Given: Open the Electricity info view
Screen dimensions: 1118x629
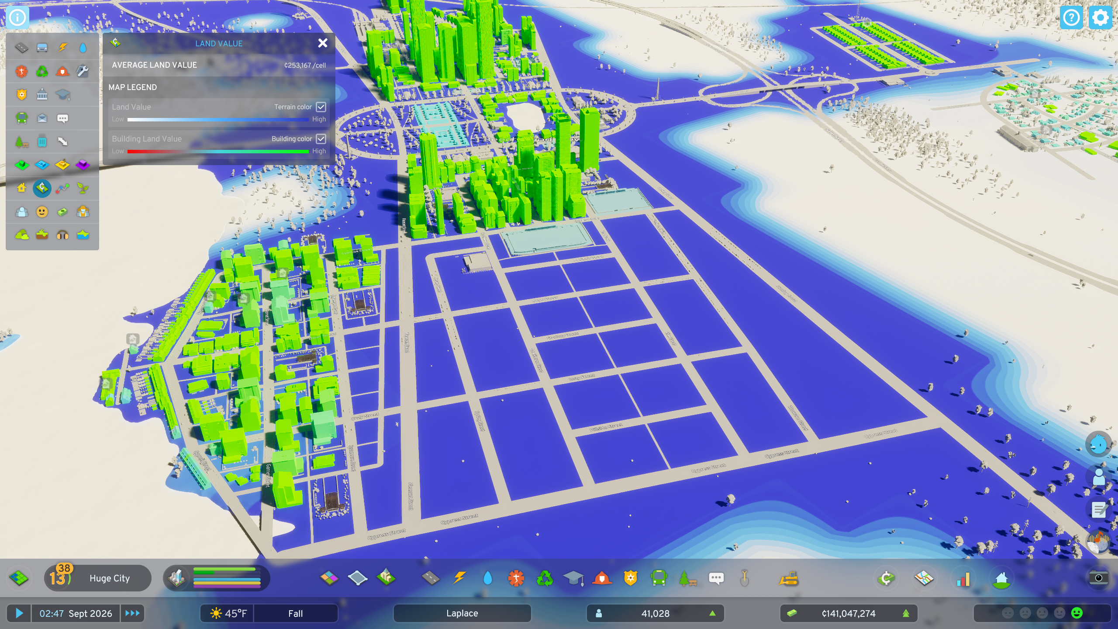Looking at the screenshot, I should pos(62,47).
